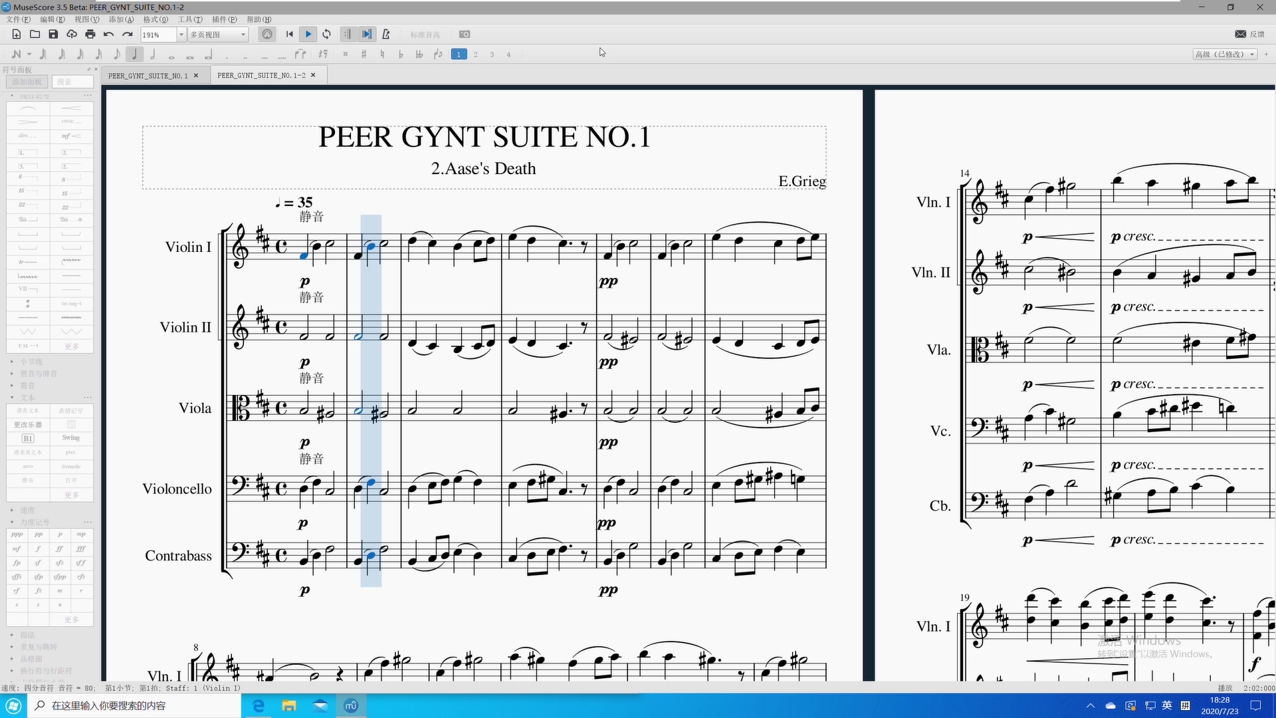Open Microsoft Edge from taskbar
The height and width of the screenshot is (718, 1276).
pyautogui.click(x=259, y=705)
